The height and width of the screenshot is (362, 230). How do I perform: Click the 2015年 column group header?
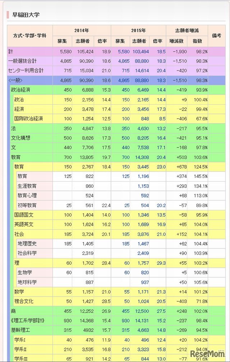tap(138, 31)
